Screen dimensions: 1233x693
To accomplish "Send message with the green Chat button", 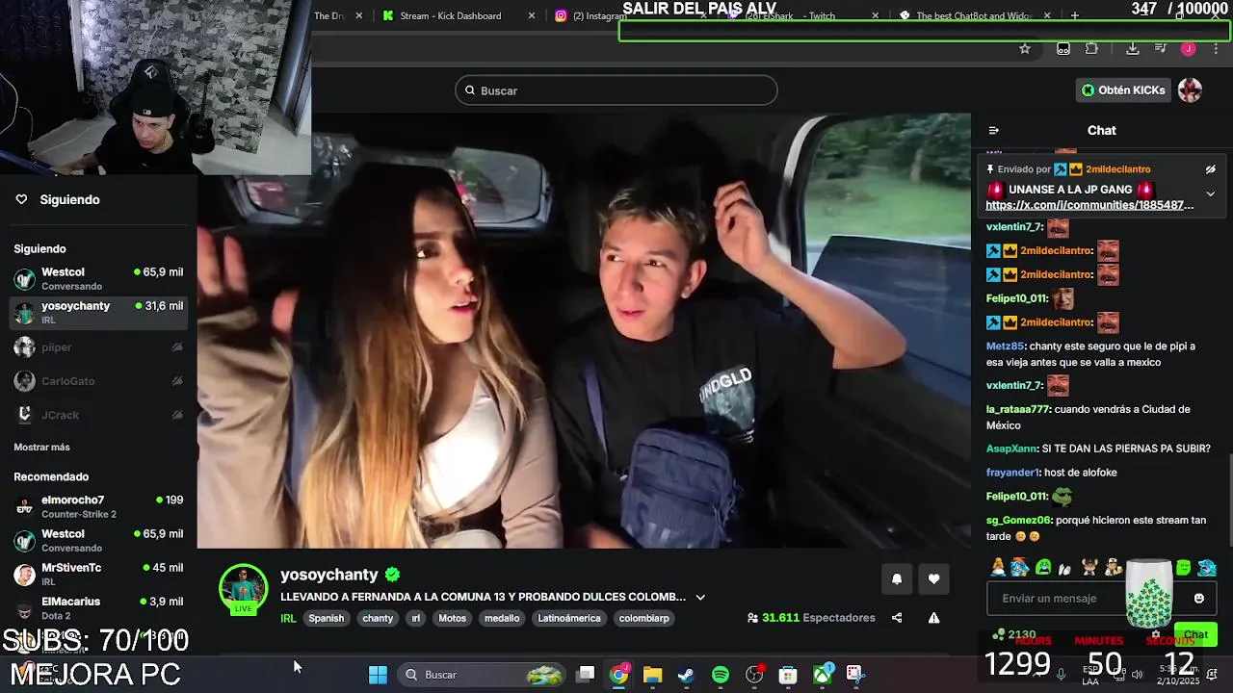I will [1196, 634].
